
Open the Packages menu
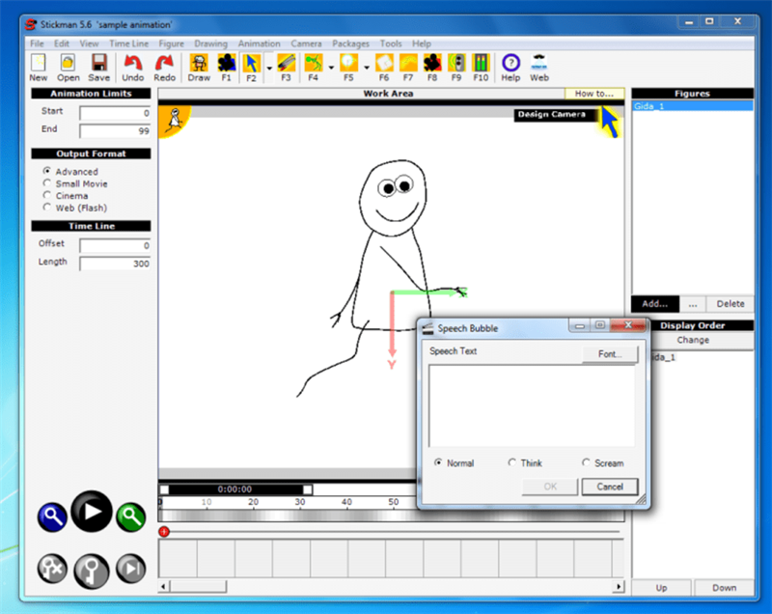tap(350, 42)
